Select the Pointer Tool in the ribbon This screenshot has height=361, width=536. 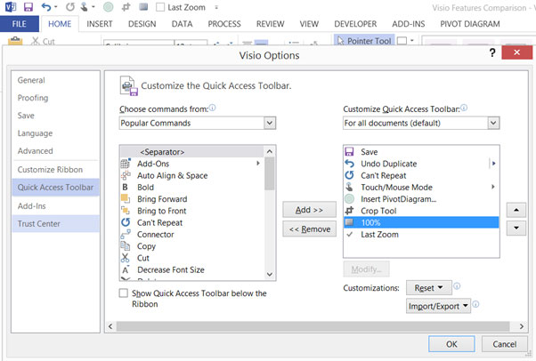pos(364,41)
